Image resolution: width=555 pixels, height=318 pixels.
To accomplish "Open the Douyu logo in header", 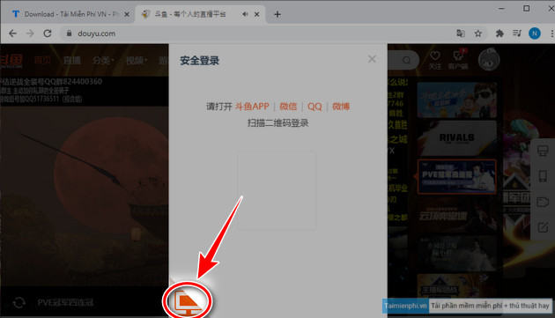I will click(11, 60).
